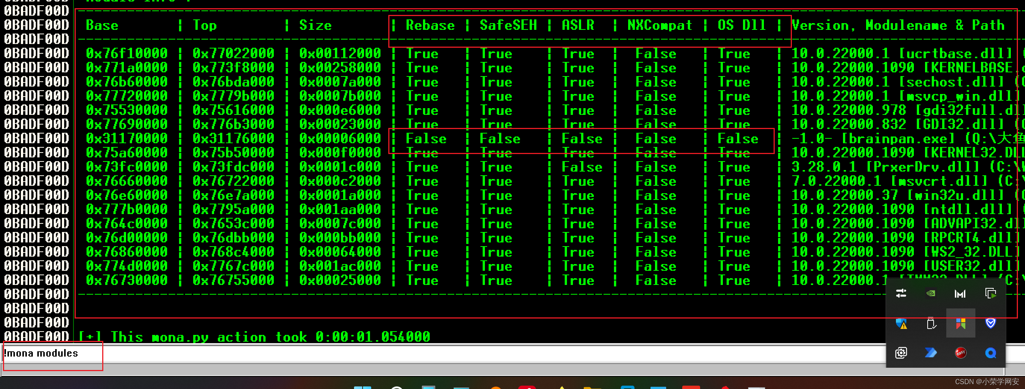Click the win32u.dll module entry
This screenshot has height=389, width=1025.
(955, 195)
